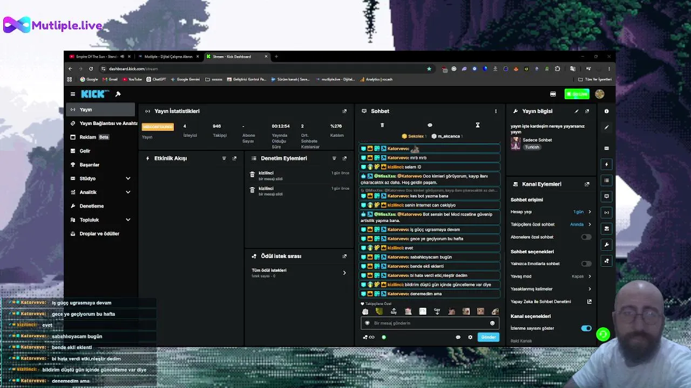
Task: Open the ChatGPT bookmark
Action: (157, 79)
